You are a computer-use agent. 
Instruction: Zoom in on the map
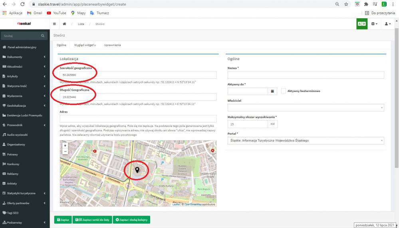[65, 146]
